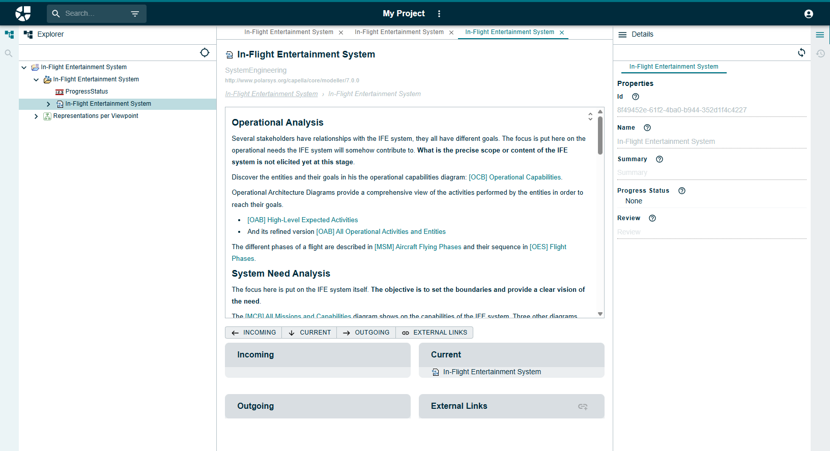Jump to INCOMING section
The image size is (830, 451).
(x=253, y=333)
